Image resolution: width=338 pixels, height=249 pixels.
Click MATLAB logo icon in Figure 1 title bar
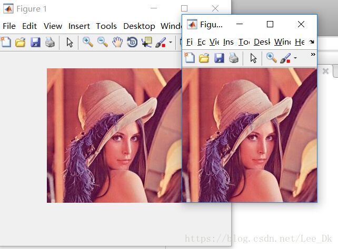pyautogui.click(x=8, y=8)
